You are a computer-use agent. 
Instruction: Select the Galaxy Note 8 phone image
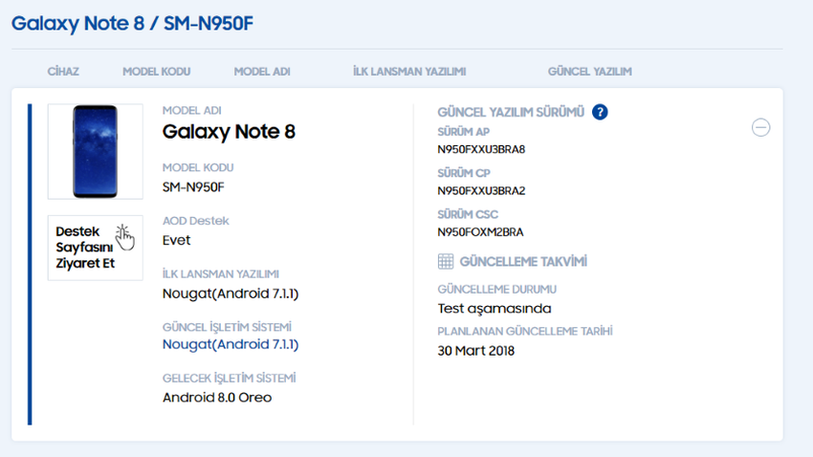point(95,151)
